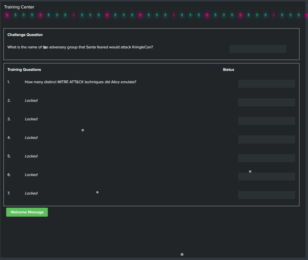Click the status field for question 6
This screenshot has width=308, height=260.
coord(266,176)
